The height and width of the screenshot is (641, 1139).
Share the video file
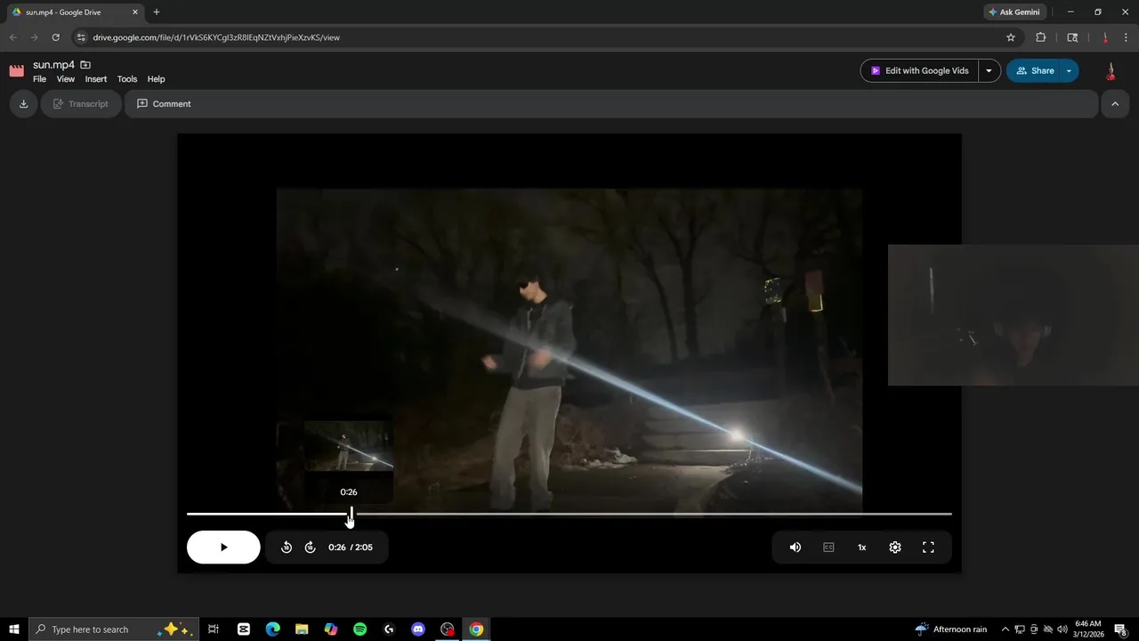pos(1034,71)
